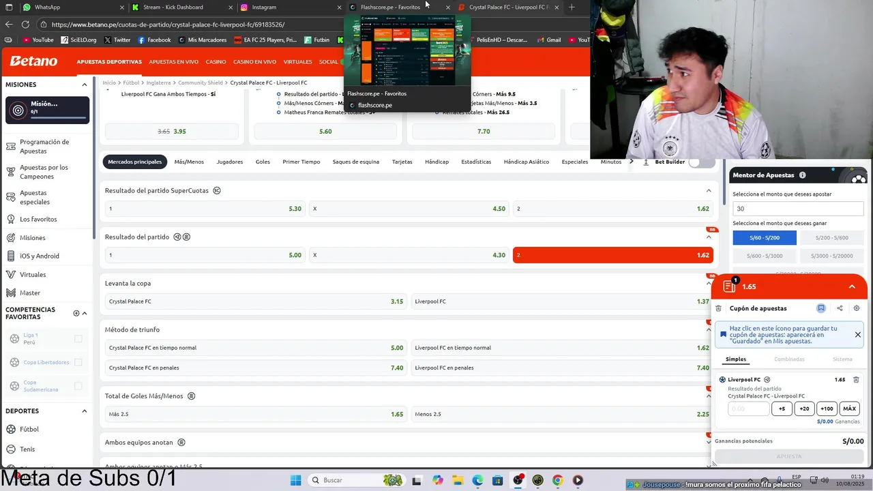
Task: Open Los favoritos star icon
Action: click(11, 219)
